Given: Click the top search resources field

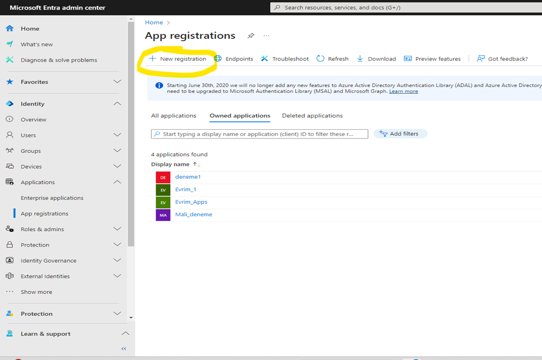Looking at the screenshot, I should click(406, 7).
